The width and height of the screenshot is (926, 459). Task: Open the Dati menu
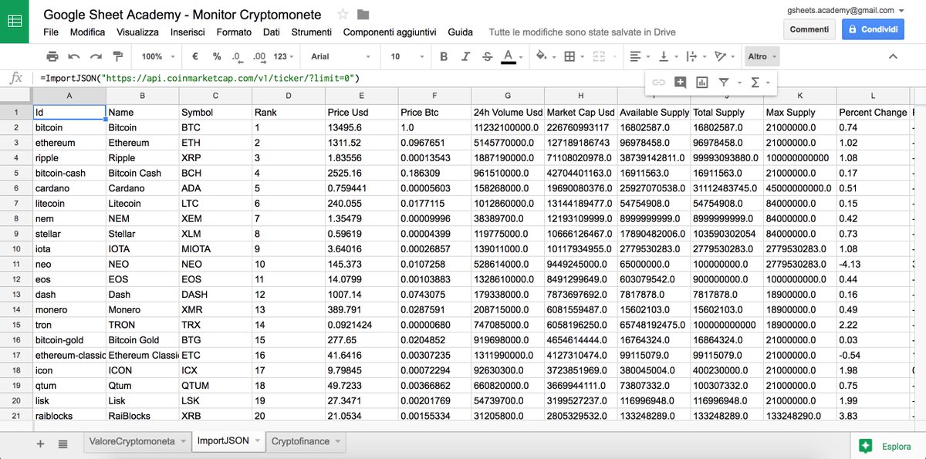coord(272,32)
